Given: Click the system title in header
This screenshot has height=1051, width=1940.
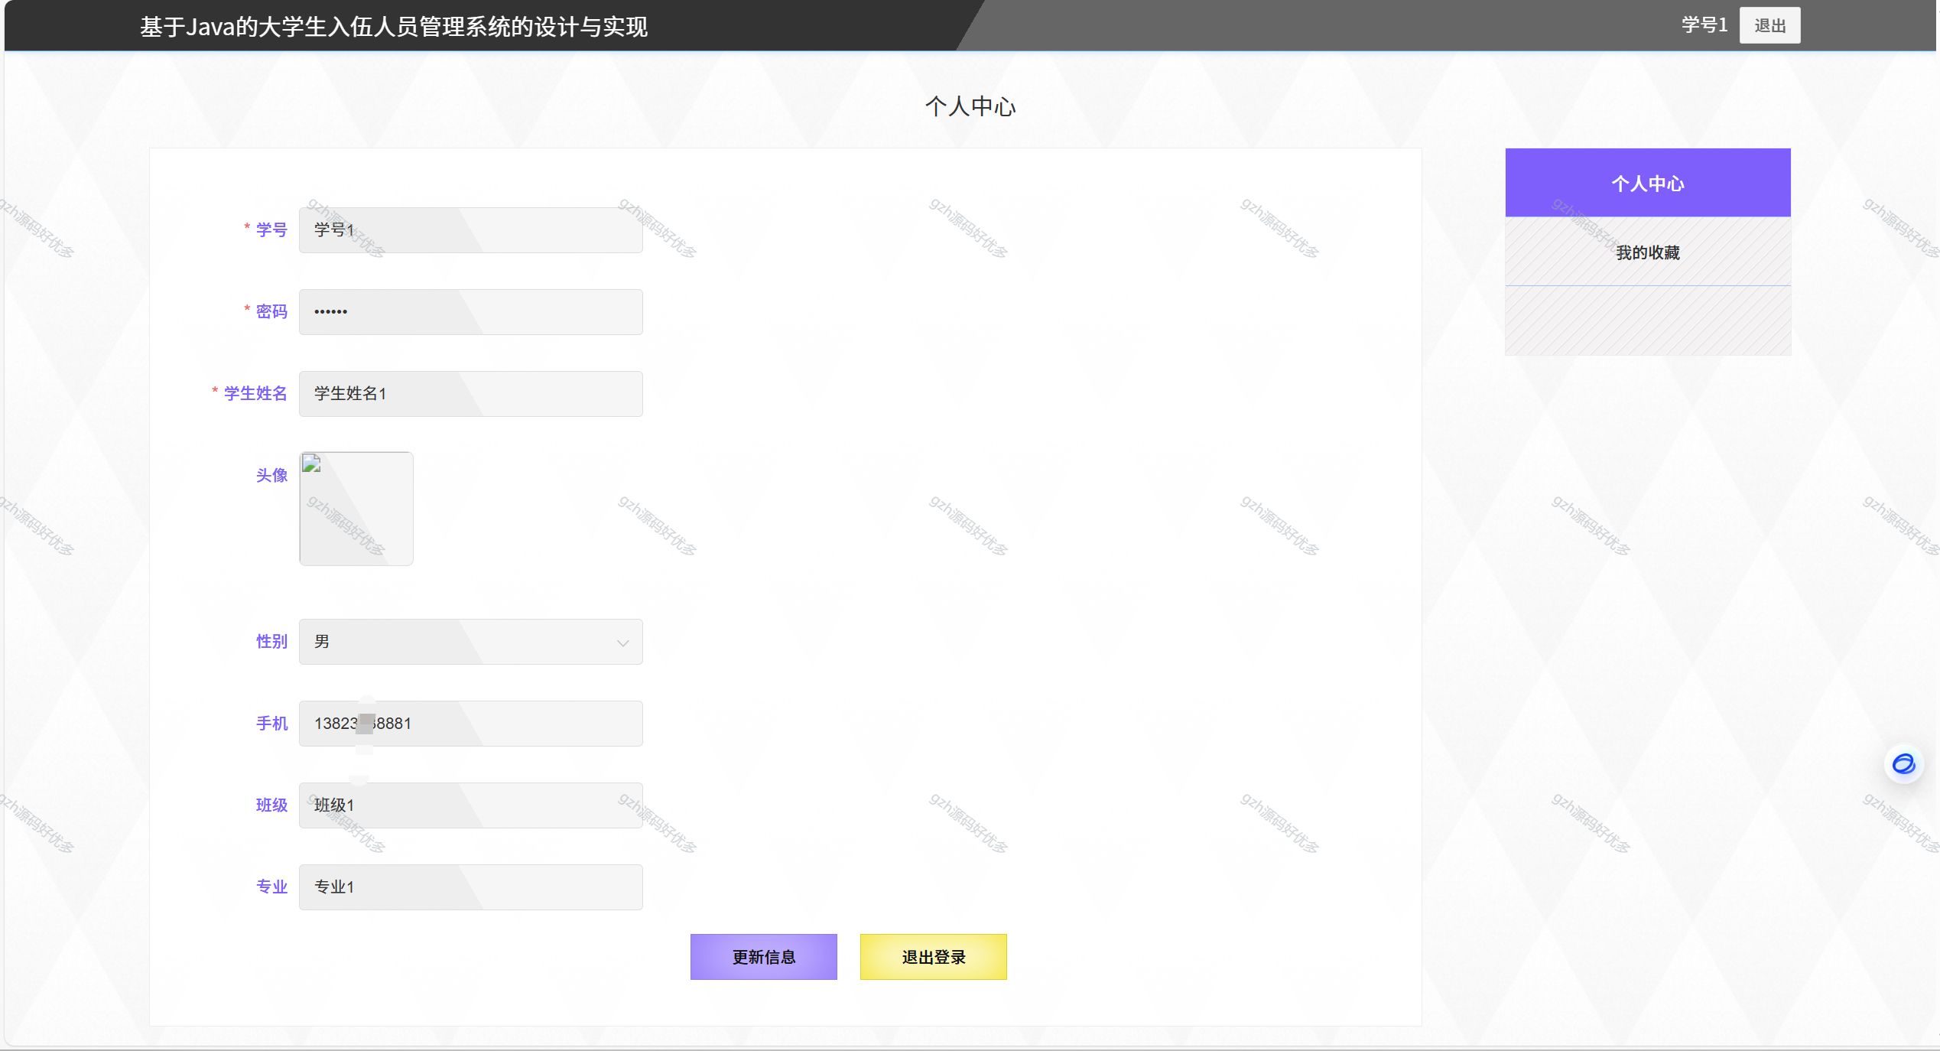Looking at the screenshot, I should pyautogui.click(x=393, y=27).
